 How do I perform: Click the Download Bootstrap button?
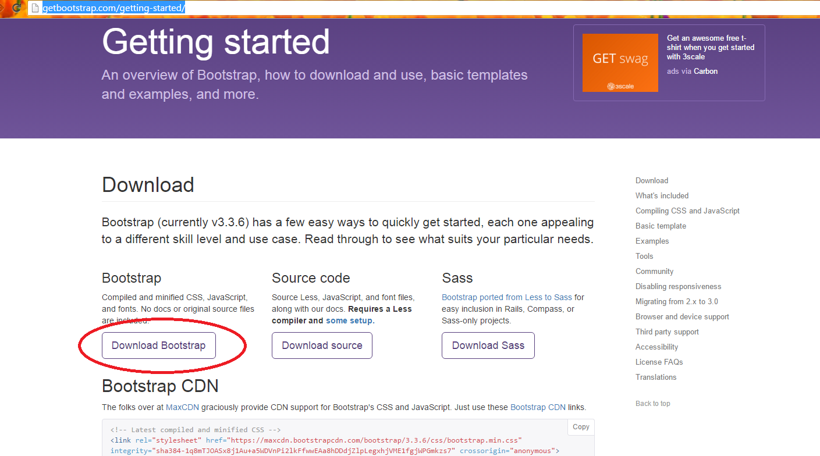coord(158,345)
